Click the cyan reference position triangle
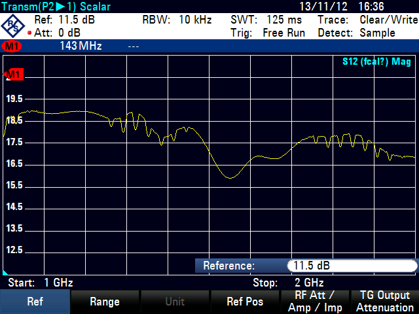This screenshot has width=419, height=314. coord(6,271)
